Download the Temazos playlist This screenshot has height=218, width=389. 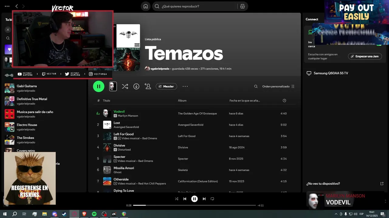coord(136,87)
